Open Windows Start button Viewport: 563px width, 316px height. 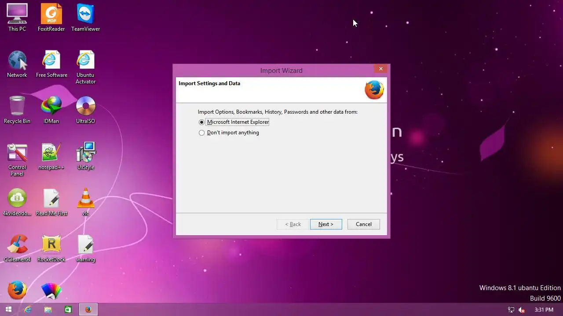(x=8, y=309)
